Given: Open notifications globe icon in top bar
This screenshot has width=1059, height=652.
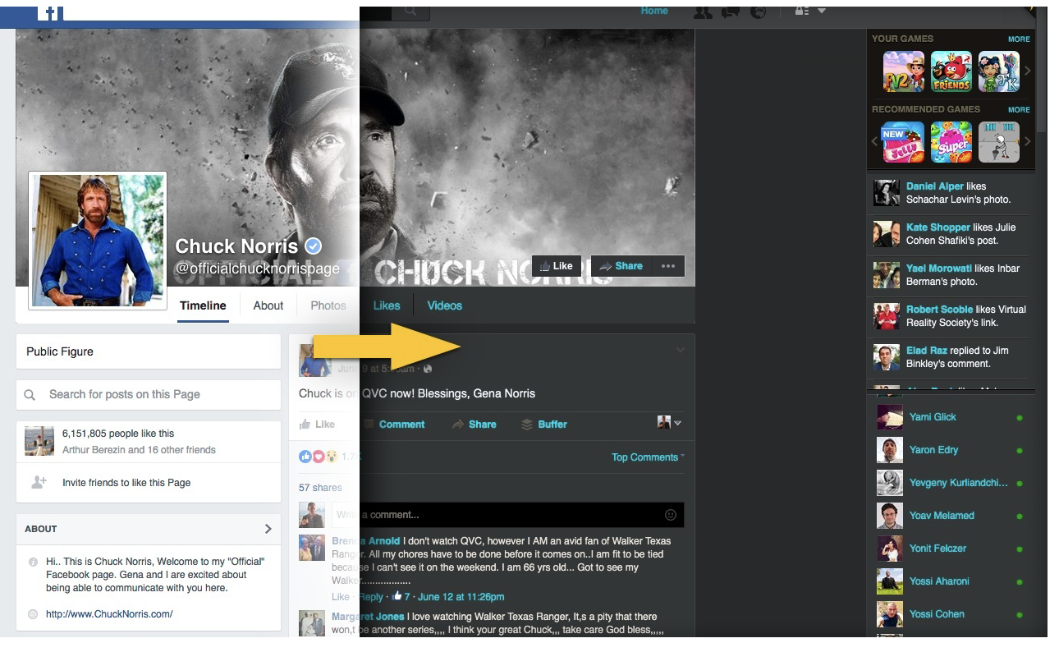Looking at the screenshot, I should 759,11.
